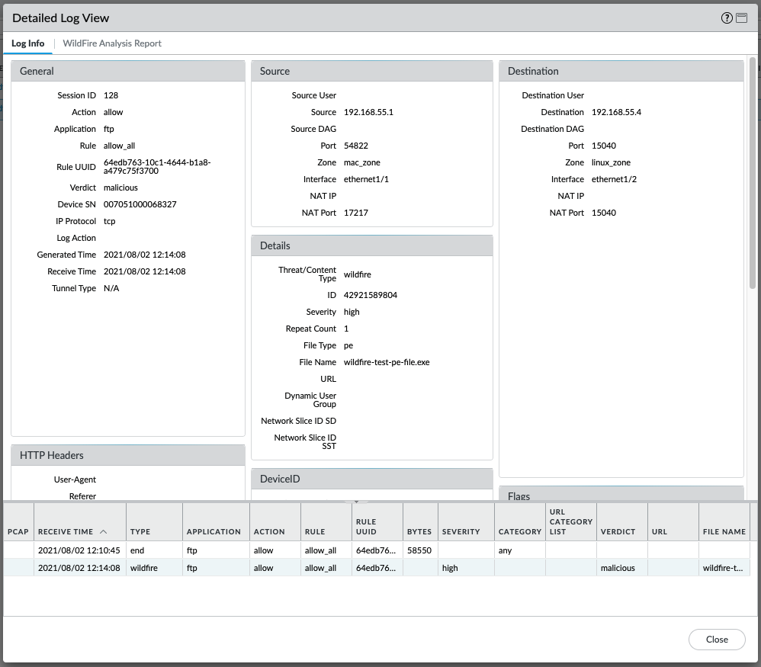Click the Rule UUID column header
This screenshot has width=761, height=667.
click(x=366, y=527)
